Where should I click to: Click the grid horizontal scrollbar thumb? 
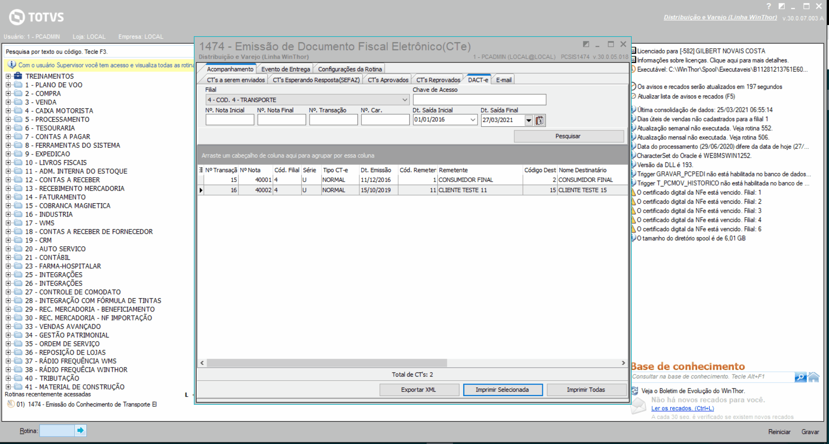326,363
